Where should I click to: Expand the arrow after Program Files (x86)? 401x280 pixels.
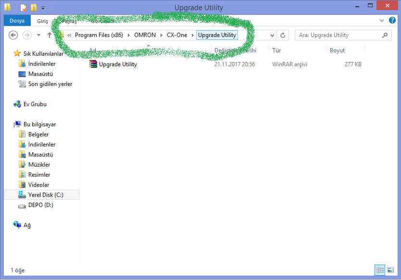[129, 35]
